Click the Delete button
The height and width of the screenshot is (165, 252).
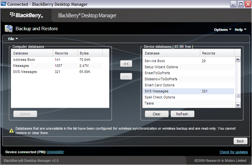click(x=25, y=114)
